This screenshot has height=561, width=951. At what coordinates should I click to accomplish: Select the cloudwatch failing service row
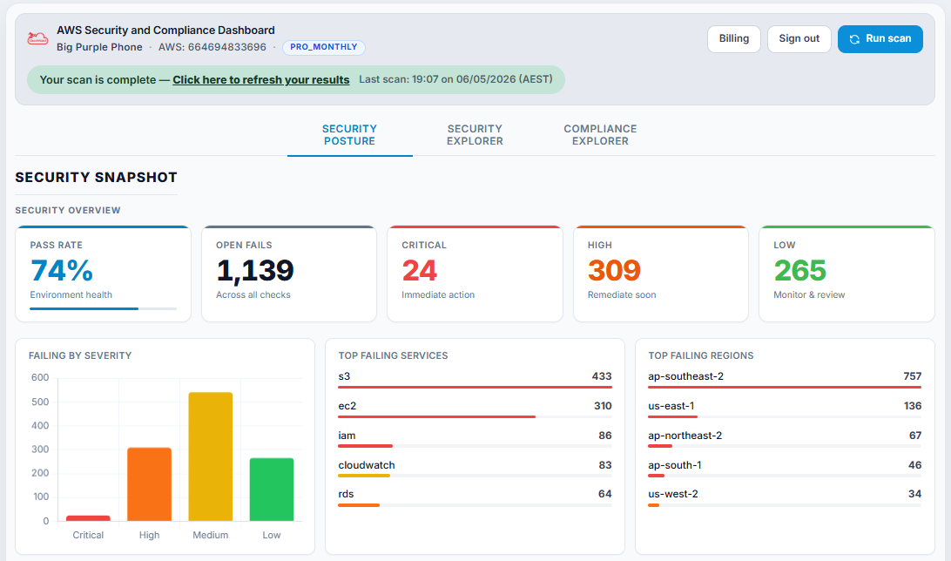(475, 469)
